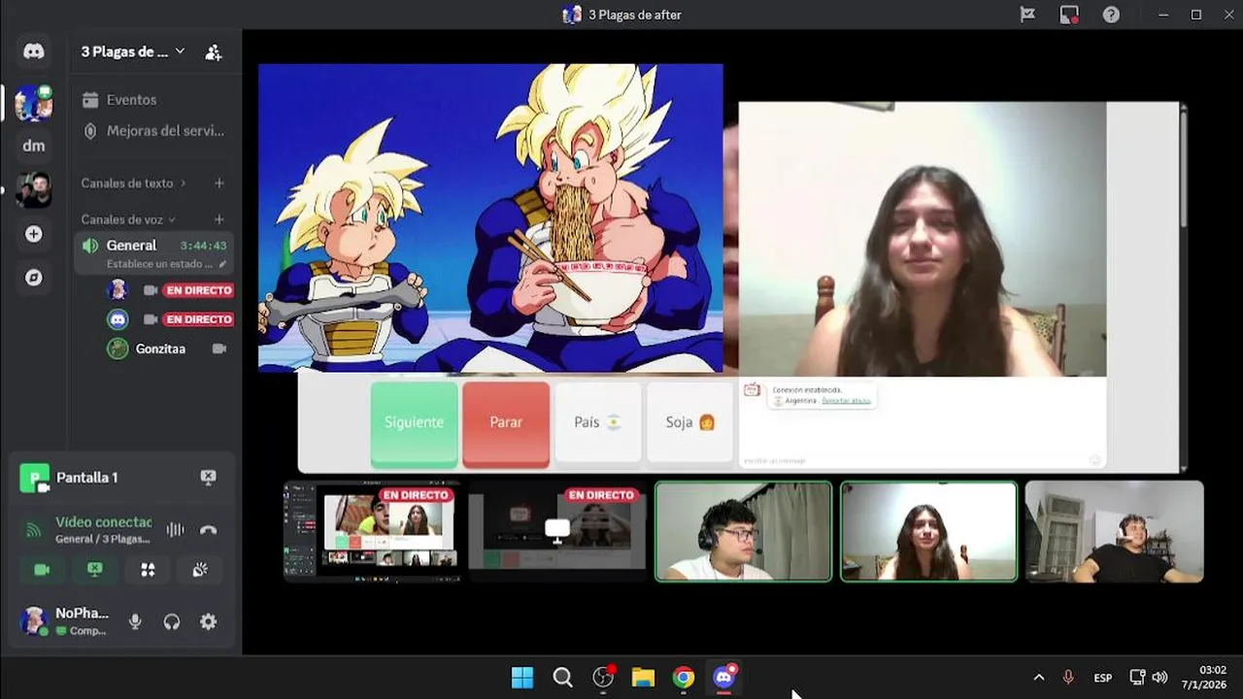The image size is (1243, 699).
Task: Create a voice channel with plus icon
Action: pos(219,219)
